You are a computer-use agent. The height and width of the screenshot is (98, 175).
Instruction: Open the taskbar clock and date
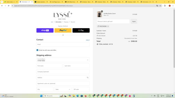coord(168,96)
